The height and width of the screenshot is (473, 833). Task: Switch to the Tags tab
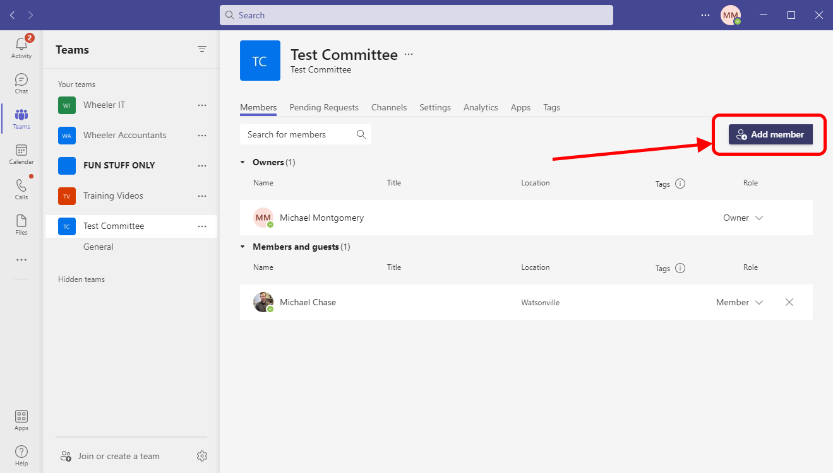(552, 107)
